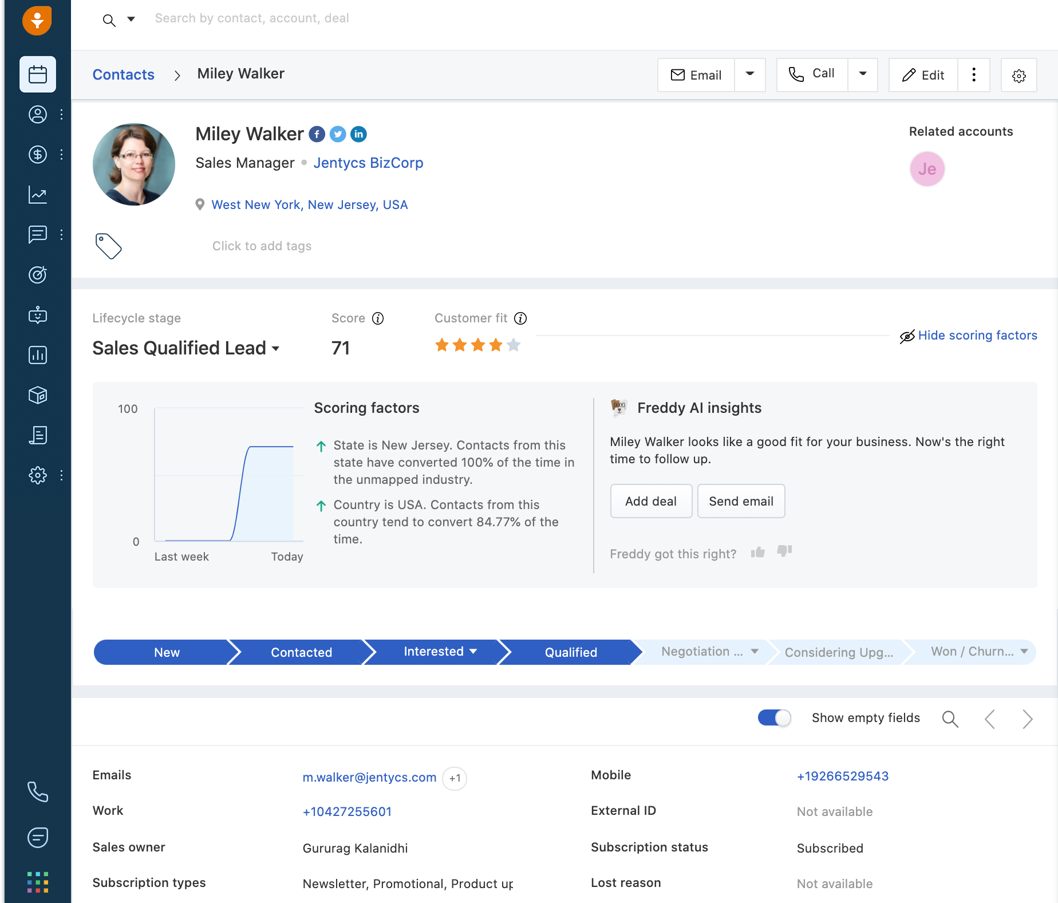Select the Contacted pipeline stage
This screenshot has height=903, width=1058.
[x=301, y=652]
